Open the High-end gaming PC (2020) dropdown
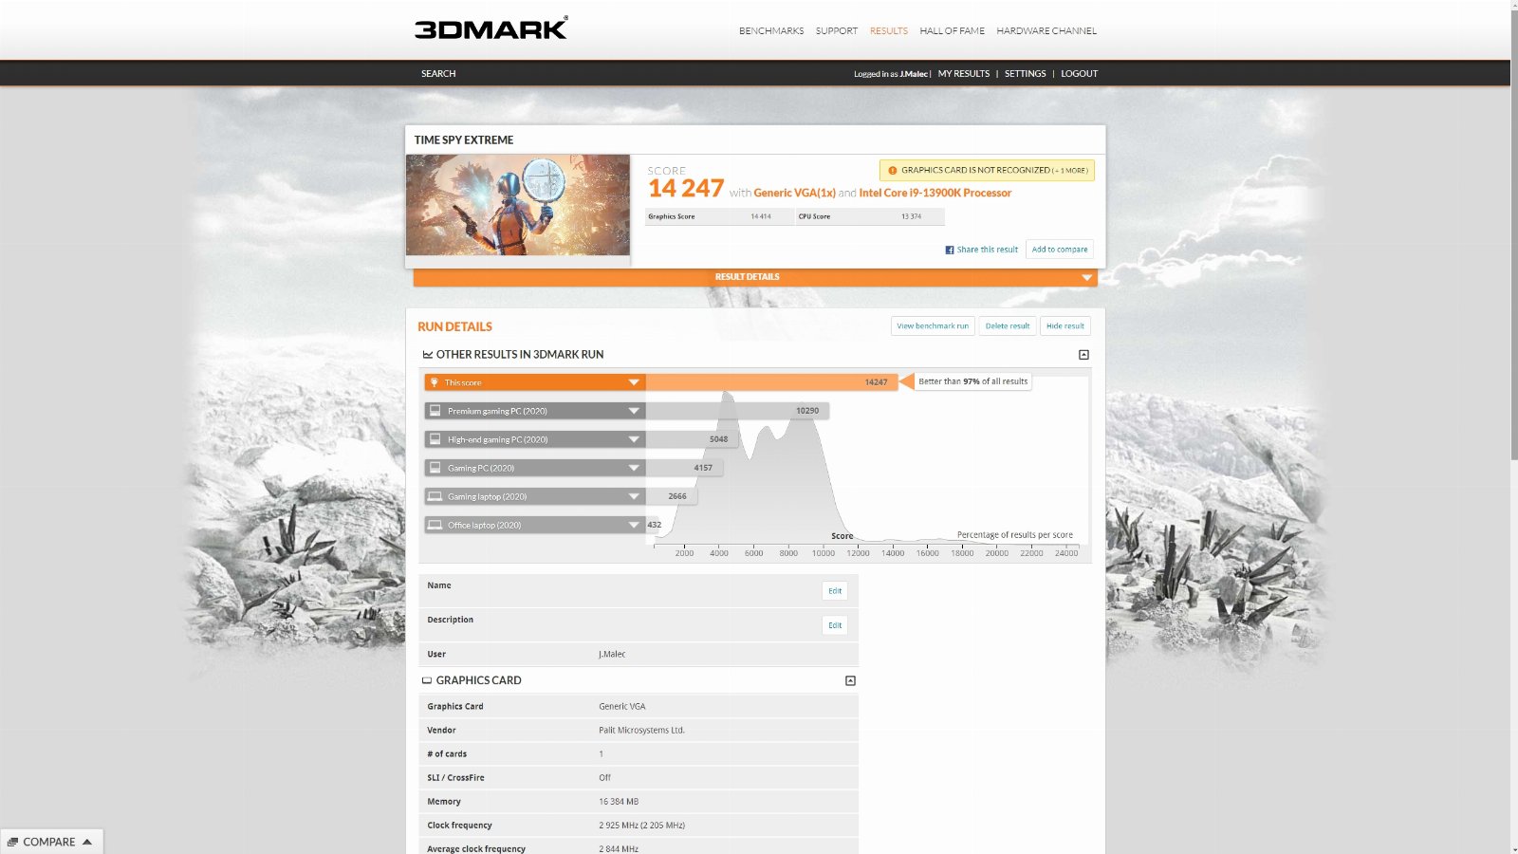 point(633,439)
